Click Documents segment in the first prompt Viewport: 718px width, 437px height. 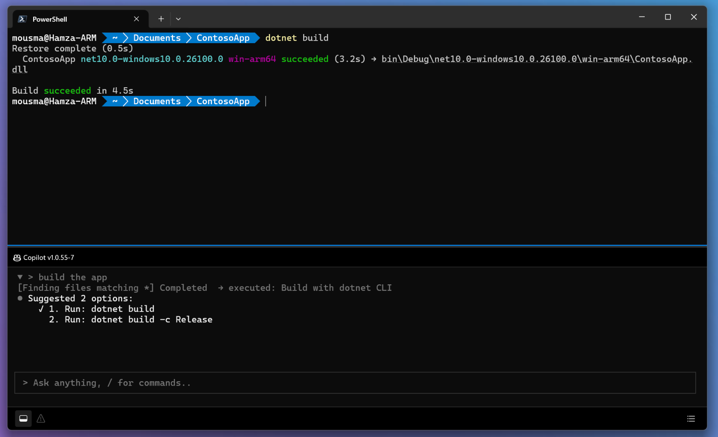(x=157, y=38)
